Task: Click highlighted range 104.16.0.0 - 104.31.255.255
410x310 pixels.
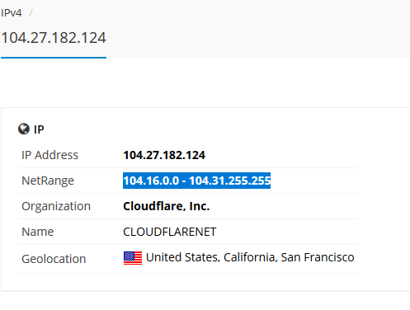Action: (x=196, y=181)
